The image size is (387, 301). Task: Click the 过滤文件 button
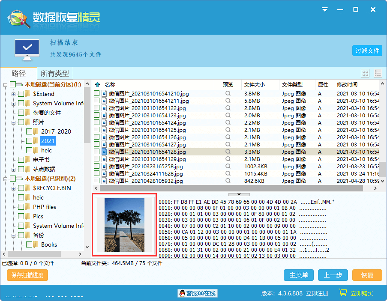[x=367, y=51]
